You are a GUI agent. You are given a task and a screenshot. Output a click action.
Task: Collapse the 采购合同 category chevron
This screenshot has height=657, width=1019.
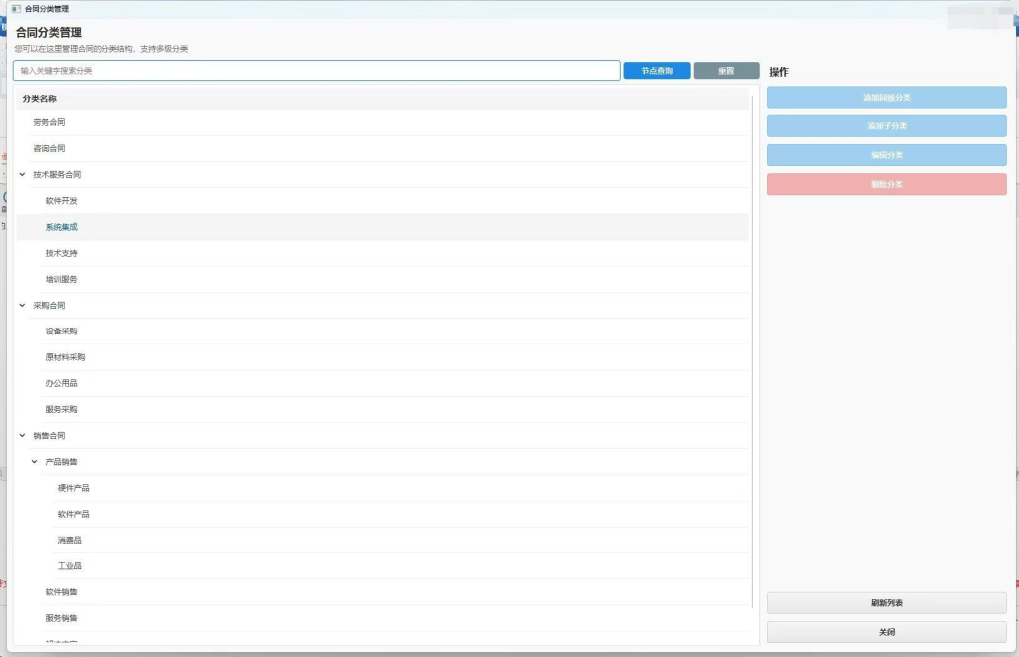tap(22, 306)
